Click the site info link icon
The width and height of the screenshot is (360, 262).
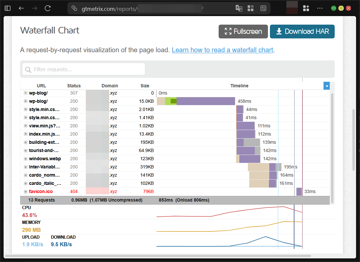(74, 8)
